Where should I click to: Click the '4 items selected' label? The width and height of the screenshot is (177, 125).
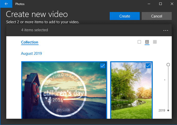pos(34,30)
